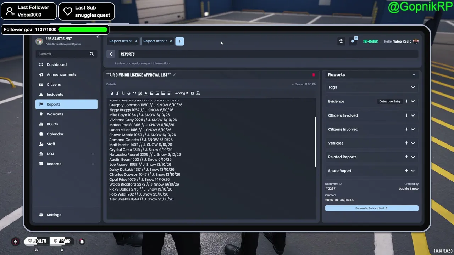
Task: Insert numbered list
Action: [x=163, y=93]
